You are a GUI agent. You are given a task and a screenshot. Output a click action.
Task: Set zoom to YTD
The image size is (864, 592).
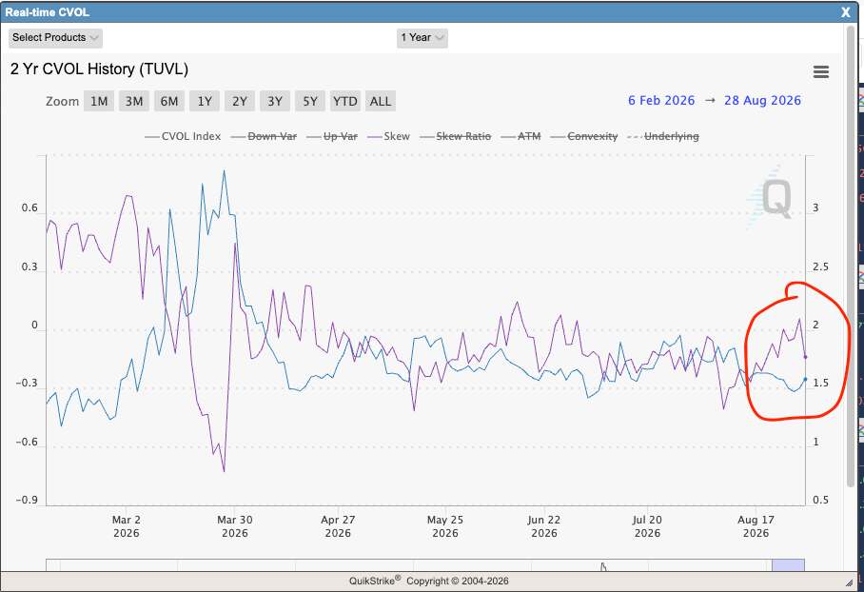[x=345, y=102]
